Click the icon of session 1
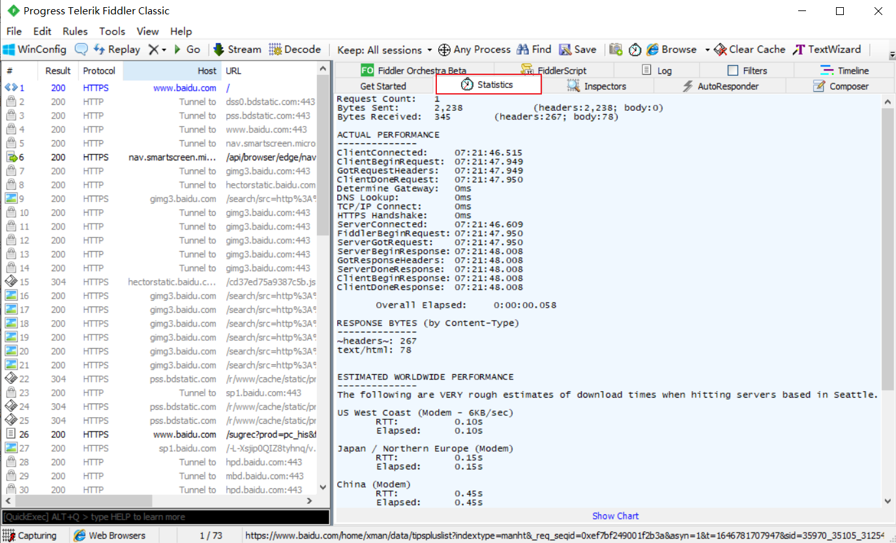This screenshot has width=896, height=543. click(11, 88)
